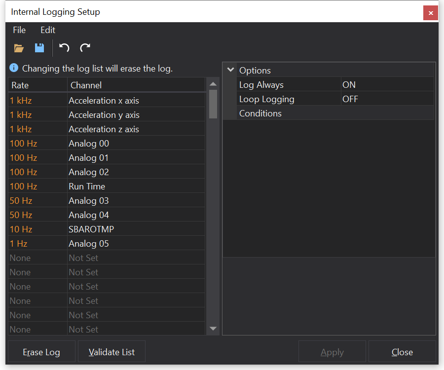
Task: Click the undo arrow icon
Action: pos(64,48)
